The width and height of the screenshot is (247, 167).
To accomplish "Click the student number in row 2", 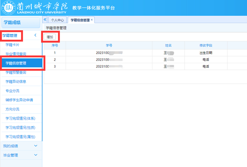I will 109,60.
